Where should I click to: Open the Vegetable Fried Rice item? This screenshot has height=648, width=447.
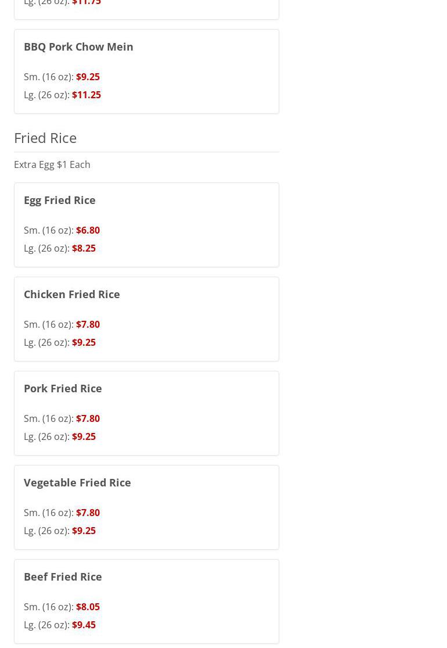click(x=77, y=482)
